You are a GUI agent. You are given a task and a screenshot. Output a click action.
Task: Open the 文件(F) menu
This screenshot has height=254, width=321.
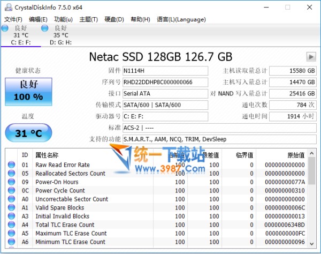tap(13, 19)
